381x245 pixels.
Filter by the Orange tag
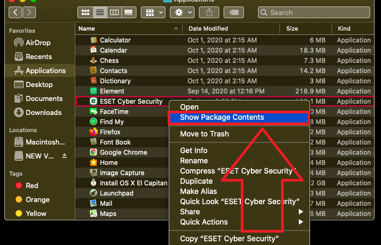click(x=33, y=199)
